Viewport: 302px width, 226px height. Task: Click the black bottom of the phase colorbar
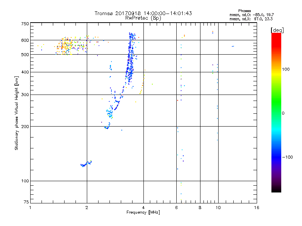[x=276, y=189]
